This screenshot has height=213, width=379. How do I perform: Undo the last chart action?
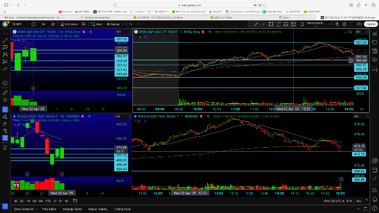pyautogui.click(x=131, y=24)
